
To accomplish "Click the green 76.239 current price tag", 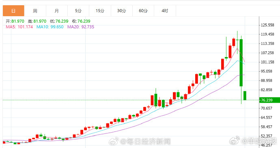I will (269, 100).
